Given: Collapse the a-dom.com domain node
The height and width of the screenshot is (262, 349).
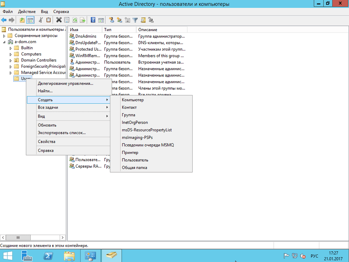Looking at the screenshot, I should (x=4, y=42).
